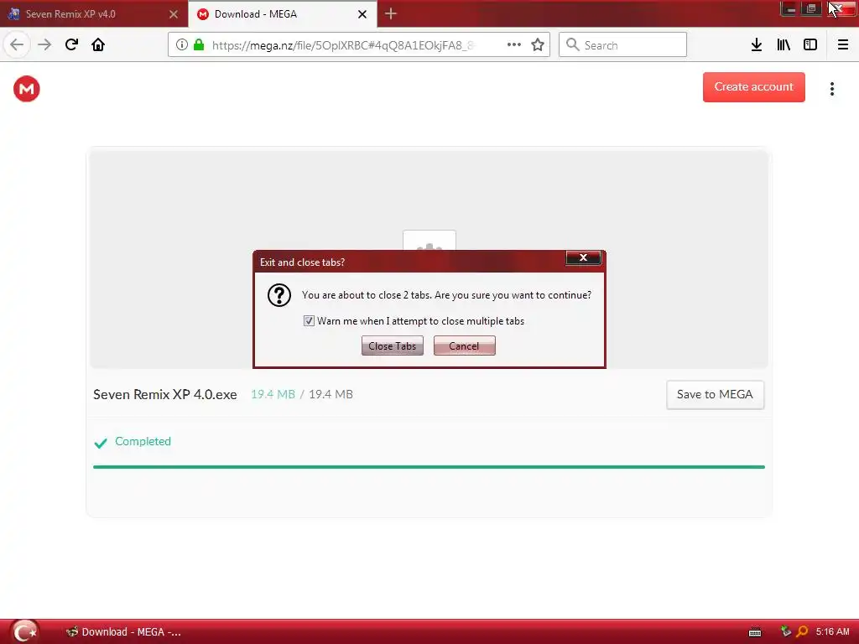Viewport: 859px width, 644px height.
Task: Click Download - MEGA taskbar item
Action: (124, 632)
